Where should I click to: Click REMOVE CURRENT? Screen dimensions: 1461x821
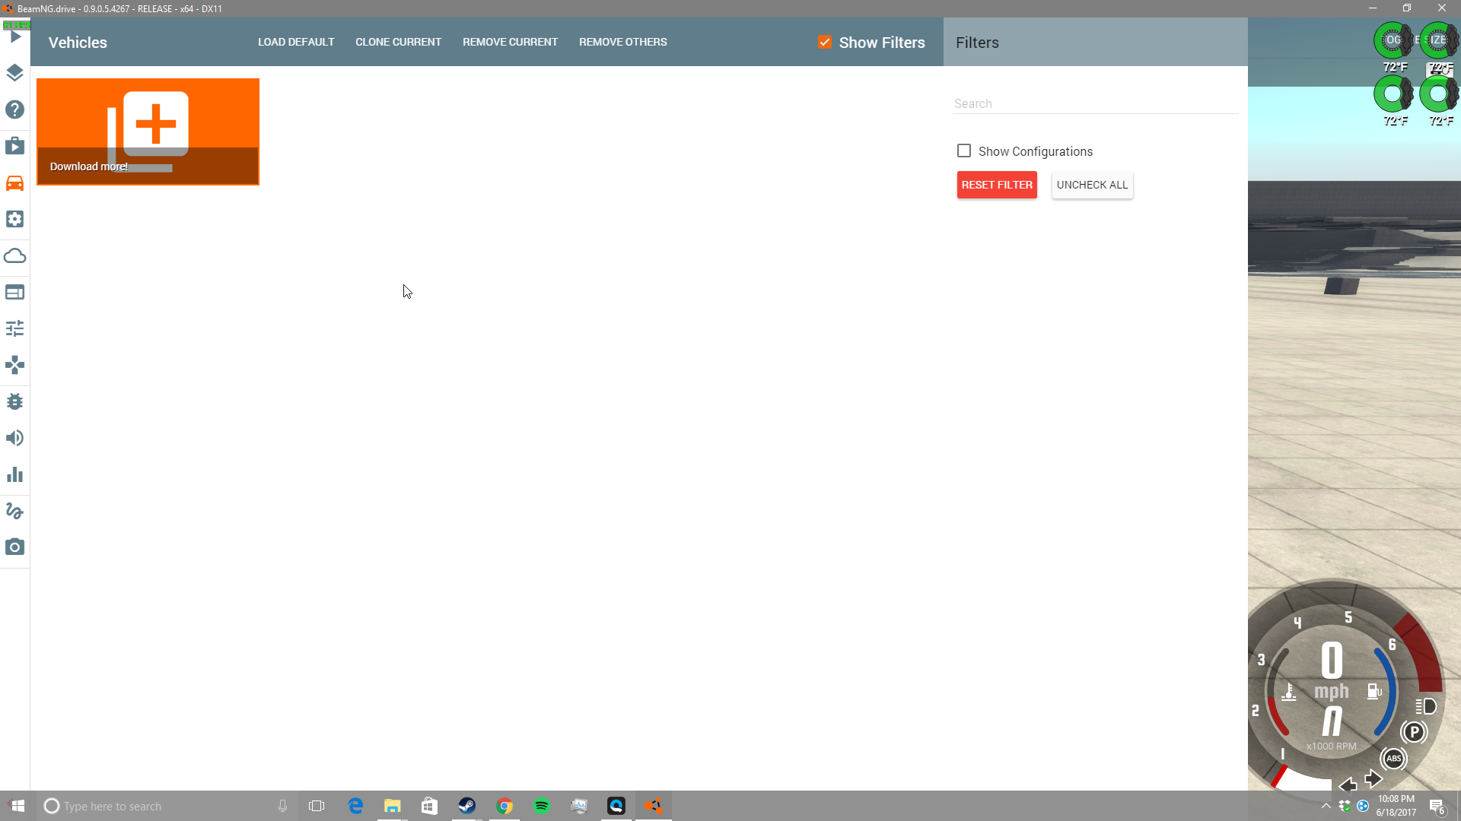[510, 42]
